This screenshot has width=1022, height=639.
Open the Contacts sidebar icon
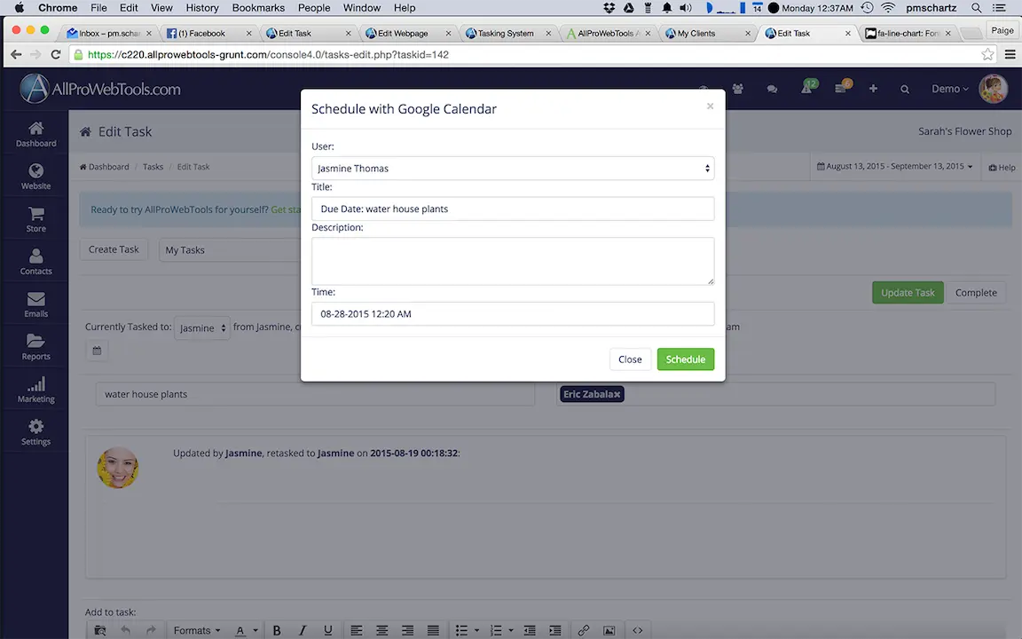35,262
